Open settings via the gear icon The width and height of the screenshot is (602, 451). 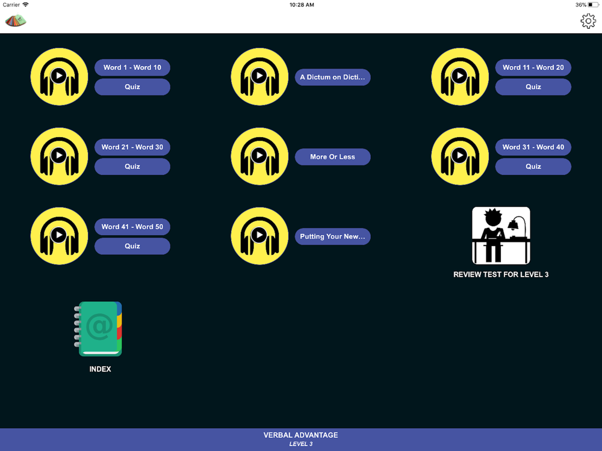click(588, 21)
